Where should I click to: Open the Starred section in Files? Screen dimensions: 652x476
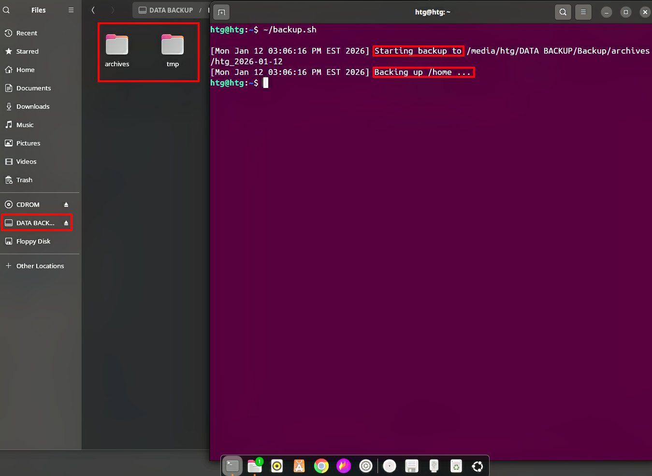point(27,51)
